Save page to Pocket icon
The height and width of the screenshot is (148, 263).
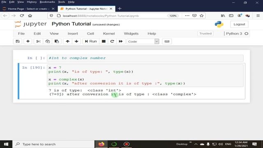click(x=194, y=16)
